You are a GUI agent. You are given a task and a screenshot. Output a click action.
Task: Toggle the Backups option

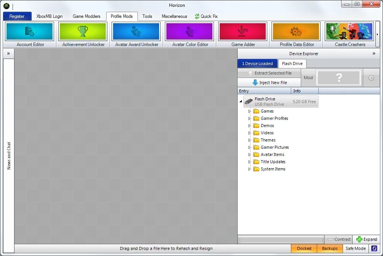[x=330, y=248]
